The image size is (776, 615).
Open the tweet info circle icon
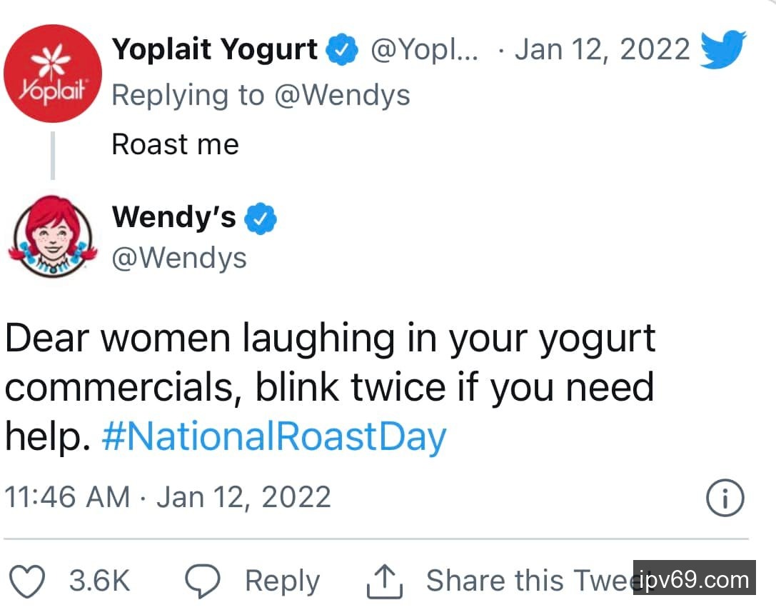coord(725,497)
